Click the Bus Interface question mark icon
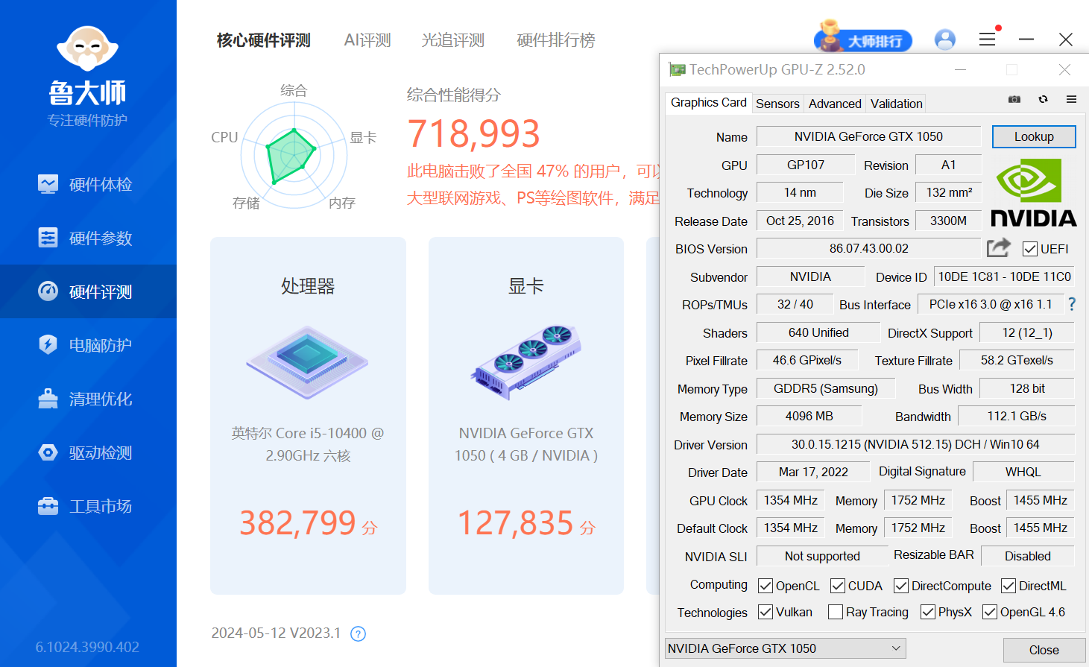The image size is (1089, 667). [1072, 304]
